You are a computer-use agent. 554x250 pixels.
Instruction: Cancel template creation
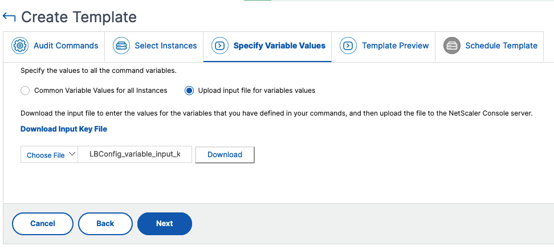tap(42, 223)
